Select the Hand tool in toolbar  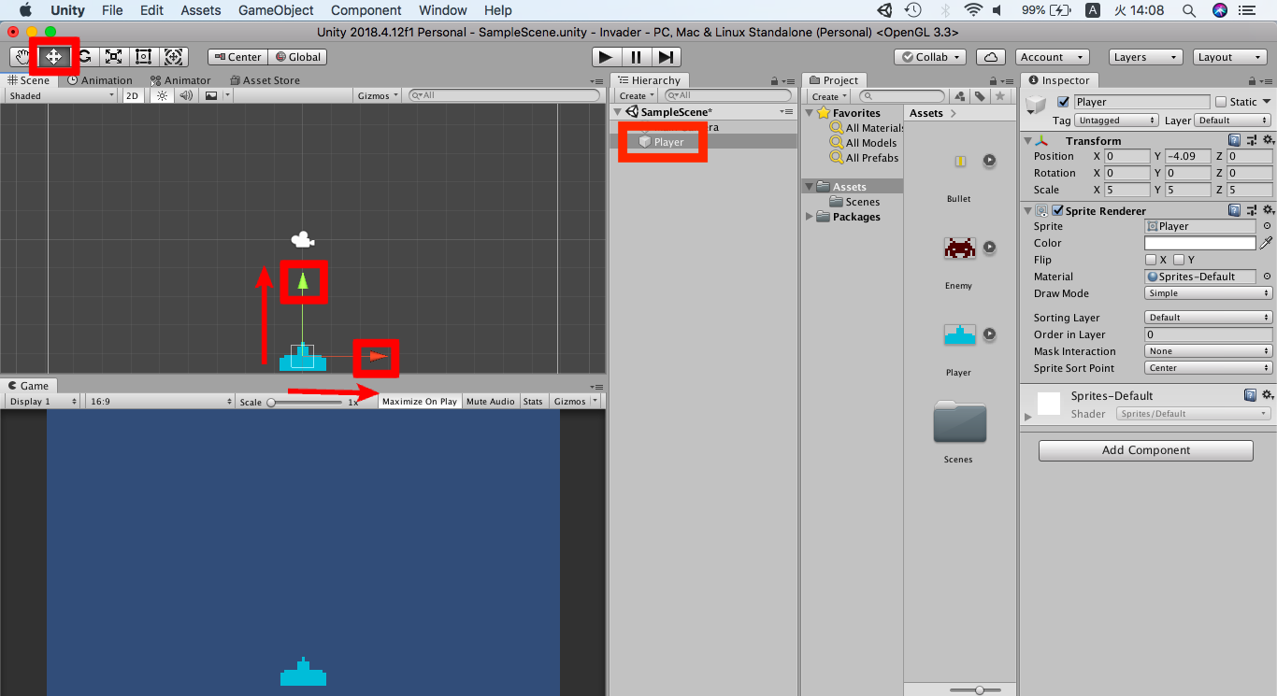pos(22,57)
